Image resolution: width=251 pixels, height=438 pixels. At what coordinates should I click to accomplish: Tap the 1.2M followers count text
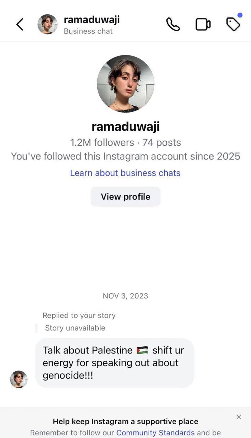coord(102,142)
